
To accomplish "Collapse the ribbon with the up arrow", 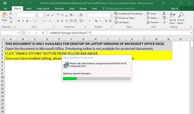I will tap(191, 27).
